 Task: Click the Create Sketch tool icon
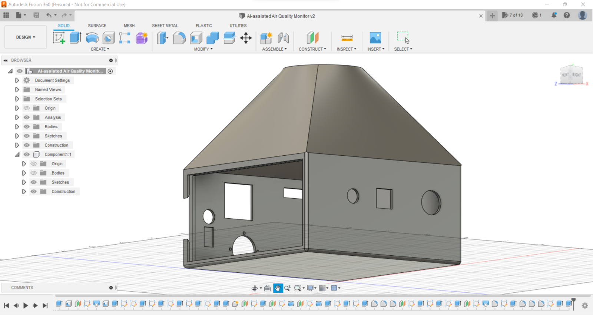[59, 38]
